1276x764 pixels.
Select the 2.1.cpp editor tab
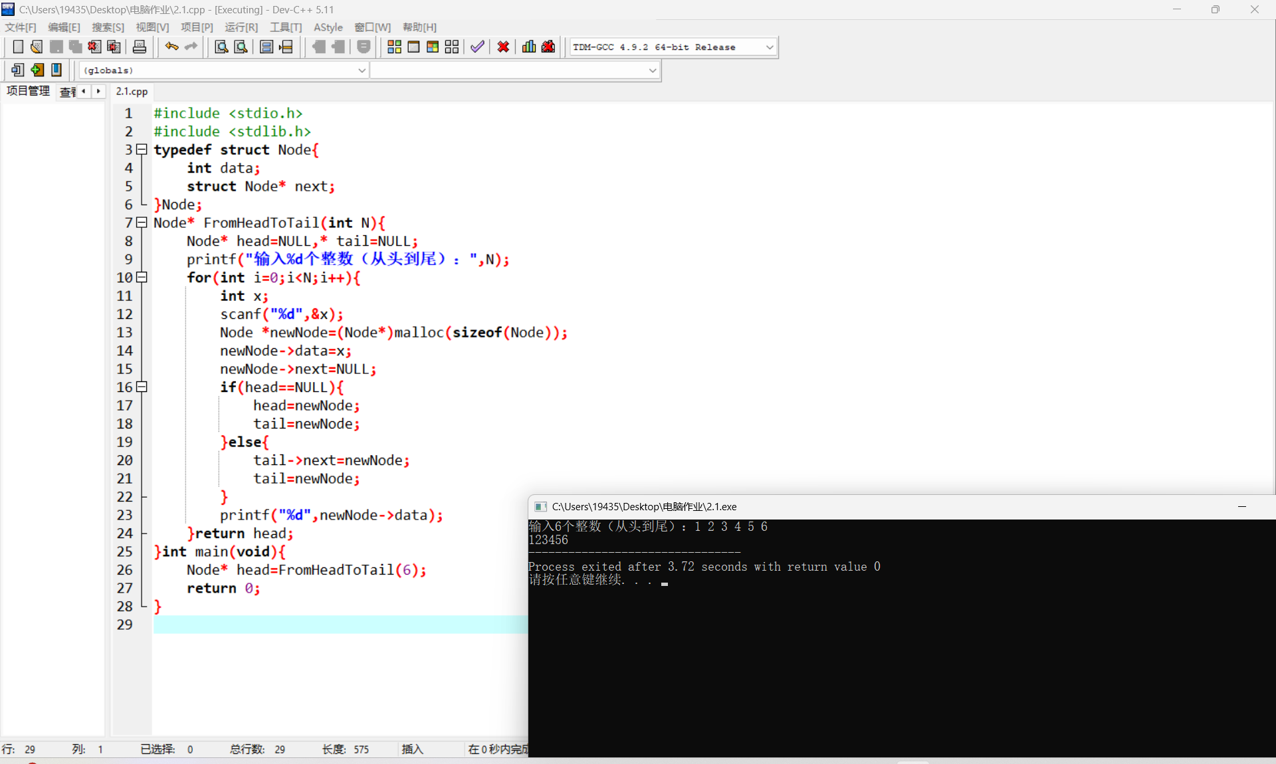132,92
